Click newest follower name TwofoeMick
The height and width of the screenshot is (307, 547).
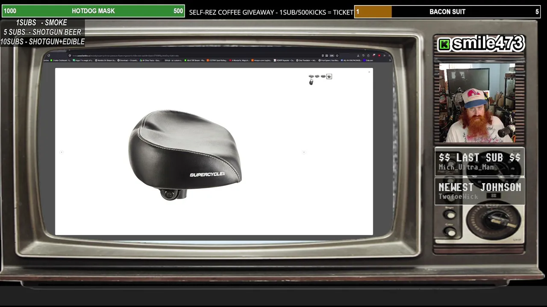pyautogui.click(x=458, y=197)
